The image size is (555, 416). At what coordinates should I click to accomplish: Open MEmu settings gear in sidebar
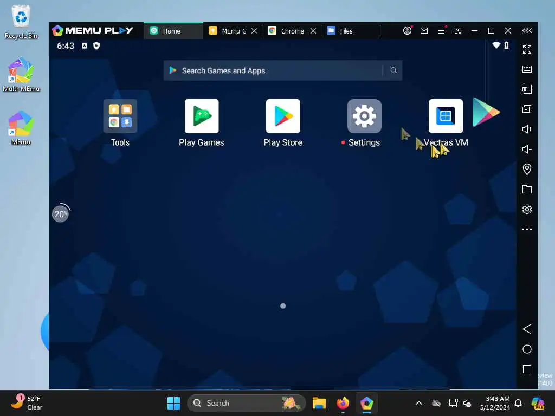click(x=527, y=210)
